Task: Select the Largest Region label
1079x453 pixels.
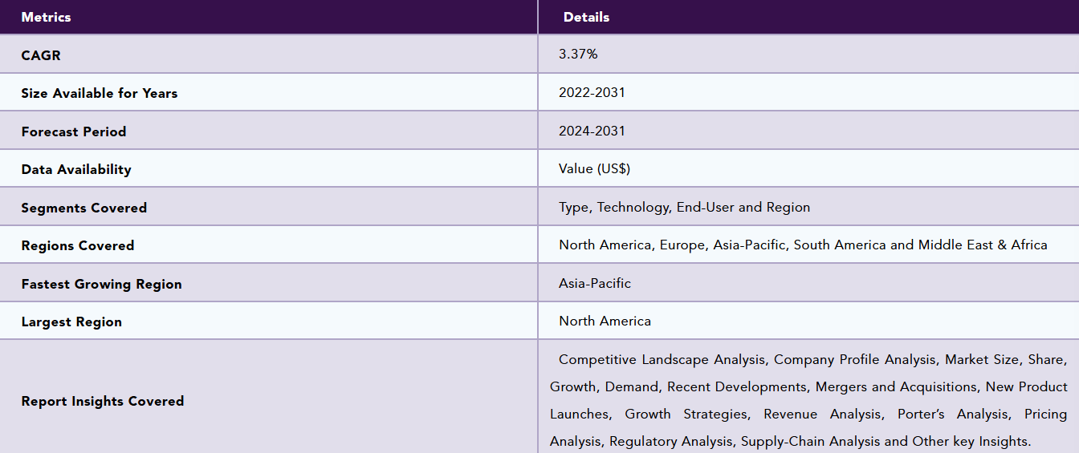Action: point(71,322)
